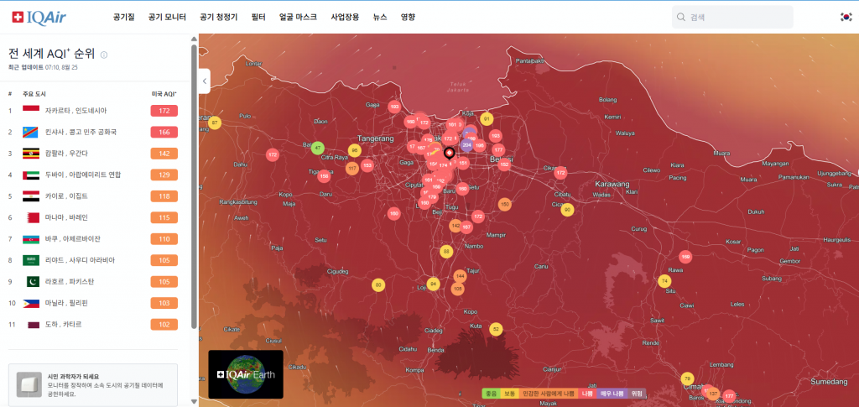Screen dimensions: 859x407
Task: Click the 시민 과학자가 되세요 banner
Action: (x=92, y=384)
